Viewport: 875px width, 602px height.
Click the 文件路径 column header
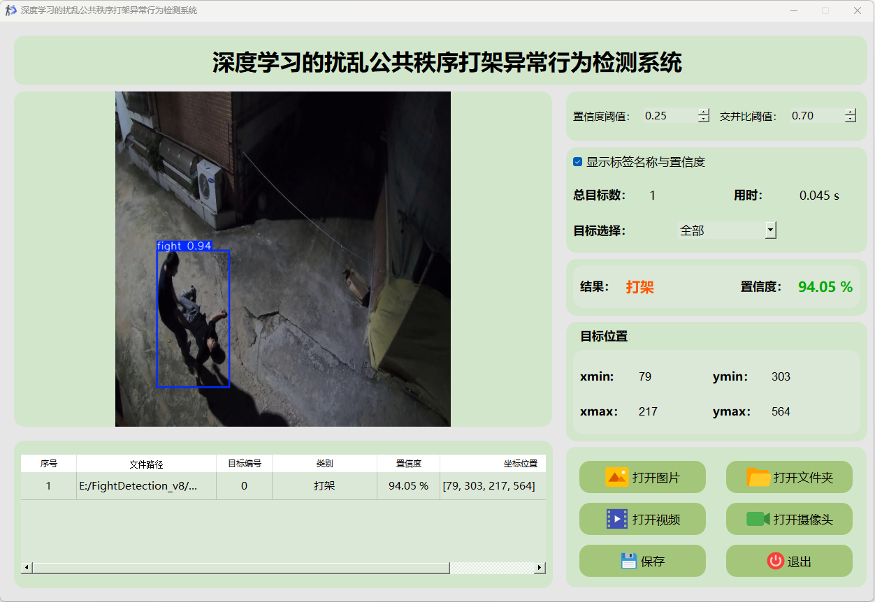coord(146,464)
